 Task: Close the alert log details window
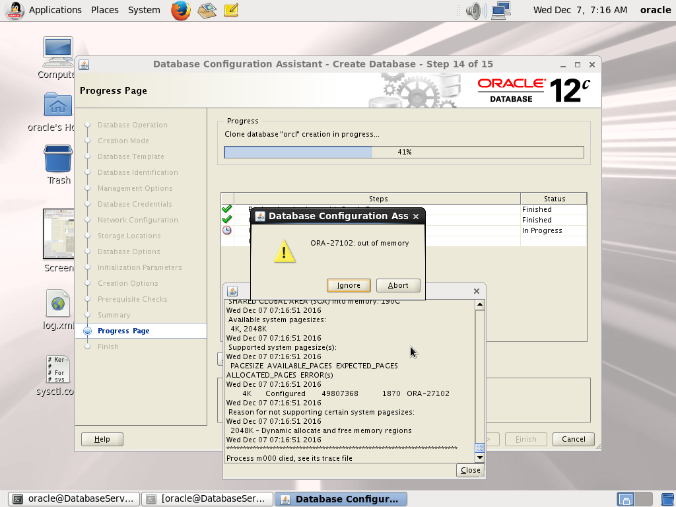point(471,470)
